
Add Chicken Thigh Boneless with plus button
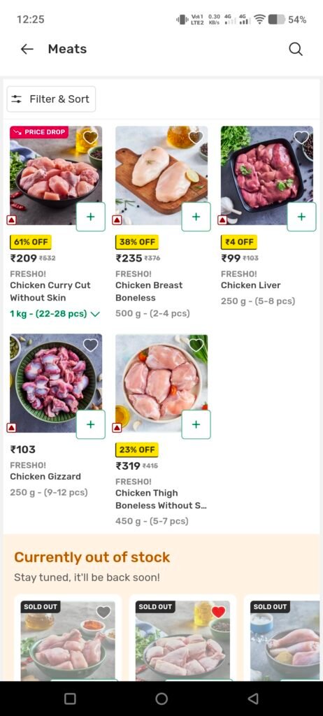[196, 424]
